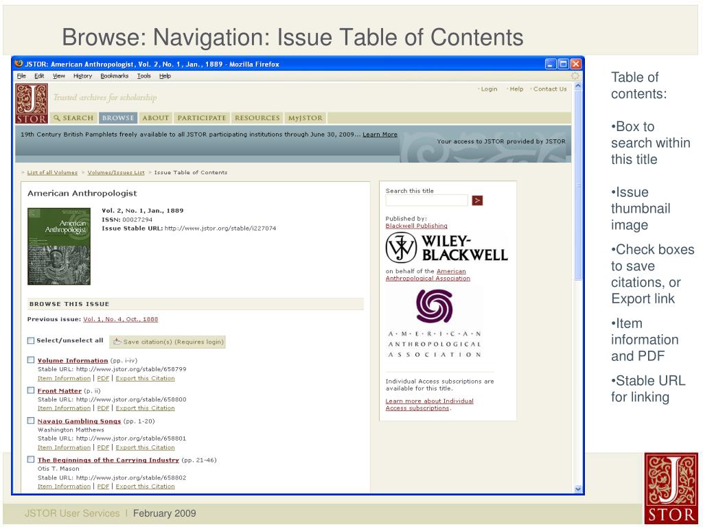The height and width of the screenshot is (527, 703).
Task: Switch to the SEARCH tab
Action: (x=73, y=118)
